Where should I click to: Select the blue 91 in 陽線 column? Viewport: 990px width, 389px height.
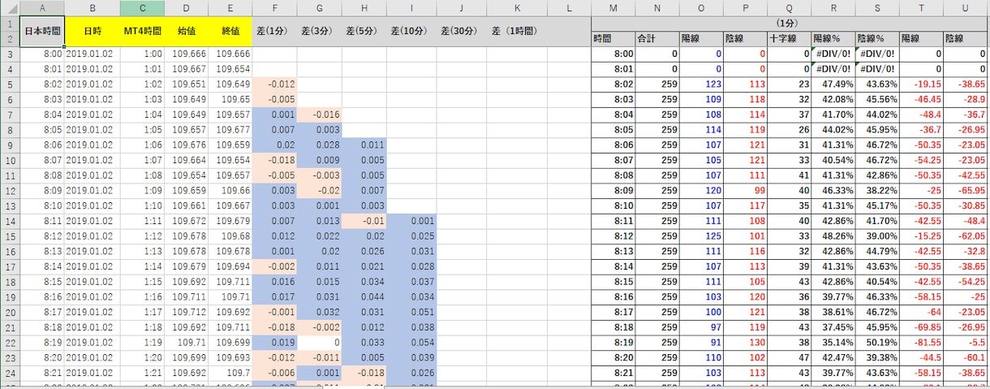[700, 343]
